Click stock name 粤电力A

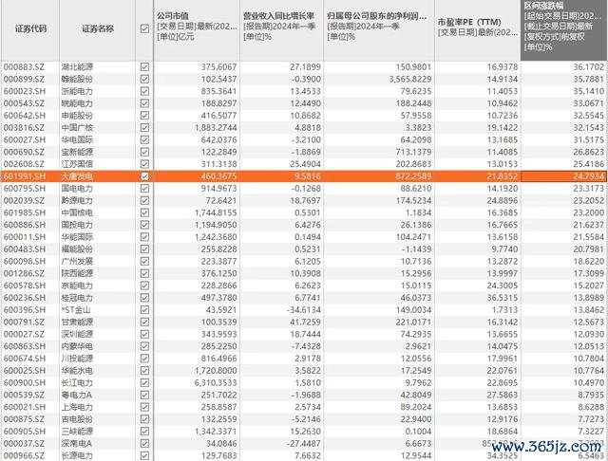pyautogui.click(x=76, y=395)
